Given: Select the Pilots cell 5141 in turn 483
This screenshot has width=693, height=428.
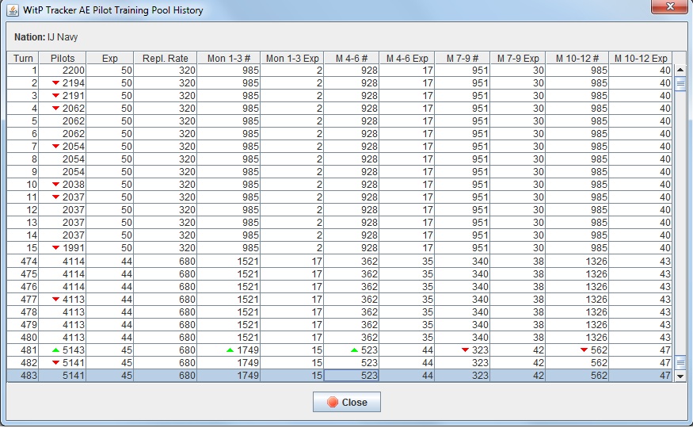Looking at the screenshot, I should click(x=63, y=376).
